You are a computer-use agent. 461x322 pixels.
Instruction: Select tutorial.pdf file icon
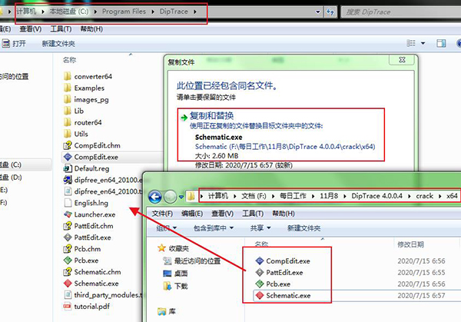[x=68, y=307]
